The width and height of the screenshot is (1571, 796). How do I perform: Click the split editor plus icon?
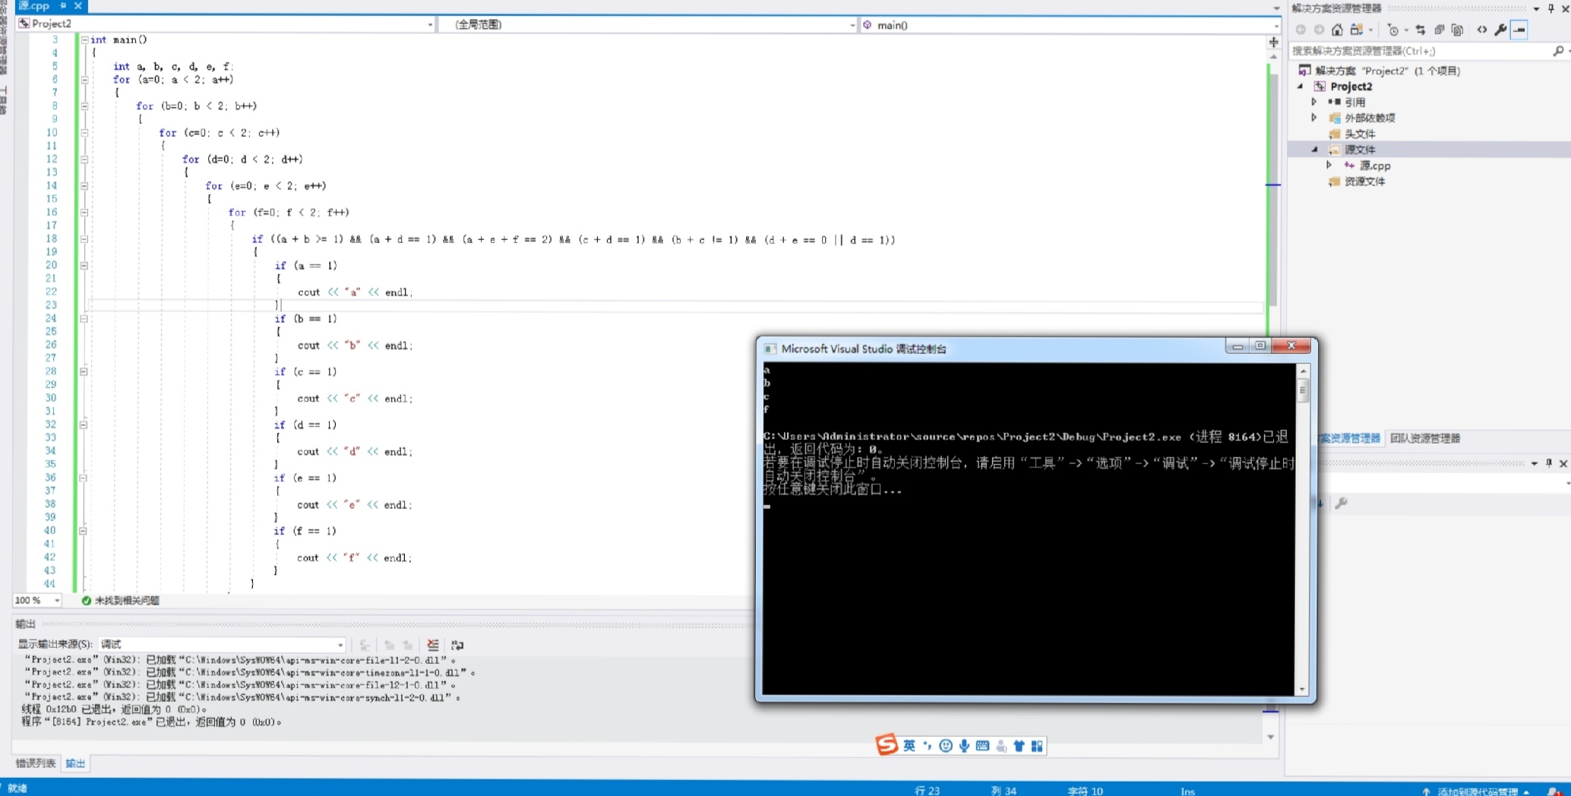pyautogui.click(x=1274, y=43)
